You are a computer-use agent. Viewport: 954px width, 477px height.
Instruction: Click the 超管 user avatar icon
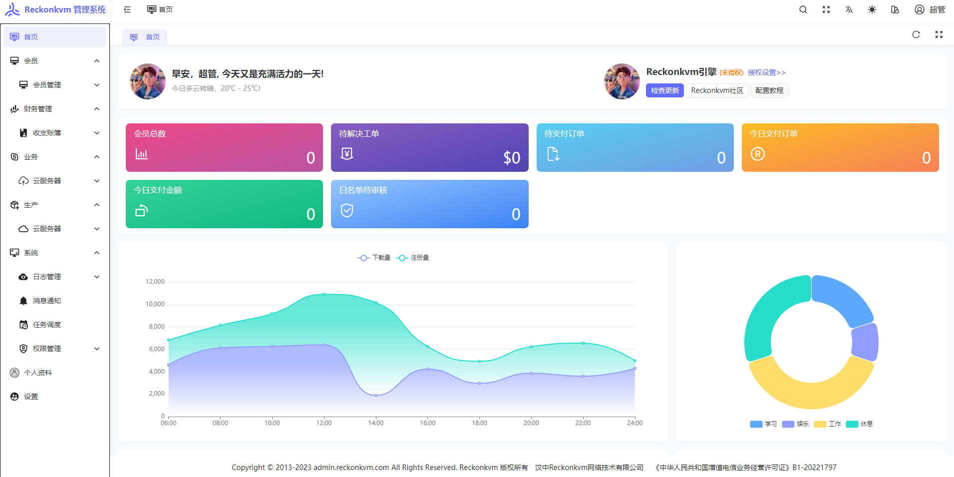(919, 9)
